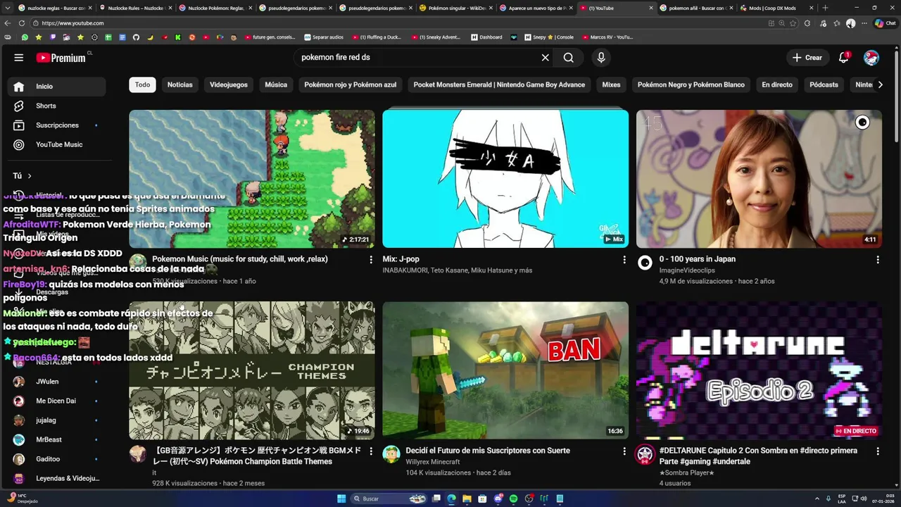Reload the page in the browser
Viewport: 901px width, 507px height.
click(22, 23)
